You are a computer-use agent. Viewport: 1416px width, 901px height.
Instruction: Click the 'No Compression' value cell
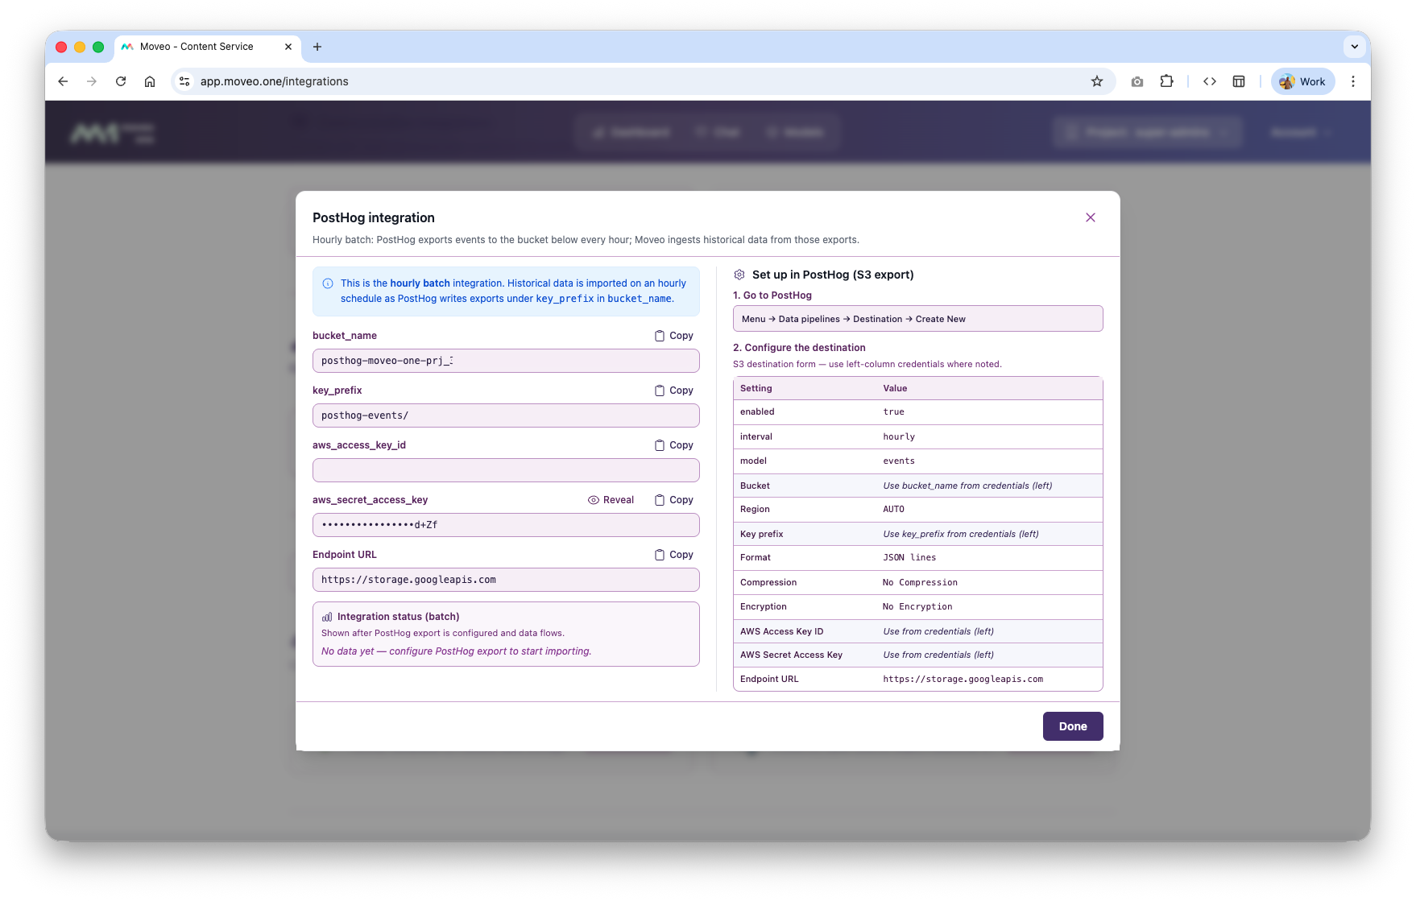[920, 582]
